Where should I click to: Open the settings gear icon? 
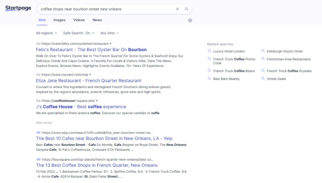tap(190, 21)
